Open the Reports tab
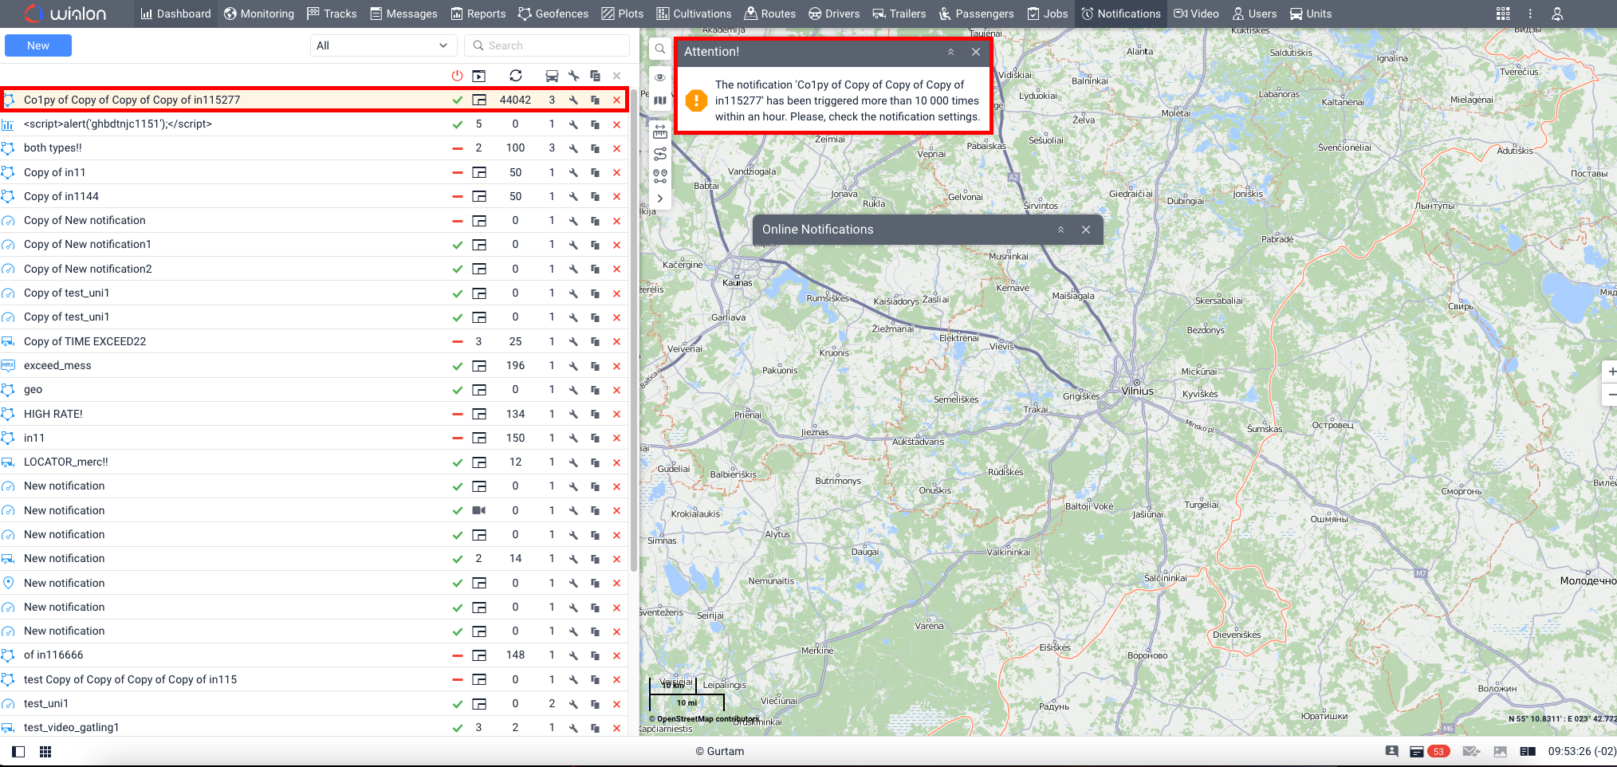The height and width of the screenshot is (767, 1617). [478, 14]
